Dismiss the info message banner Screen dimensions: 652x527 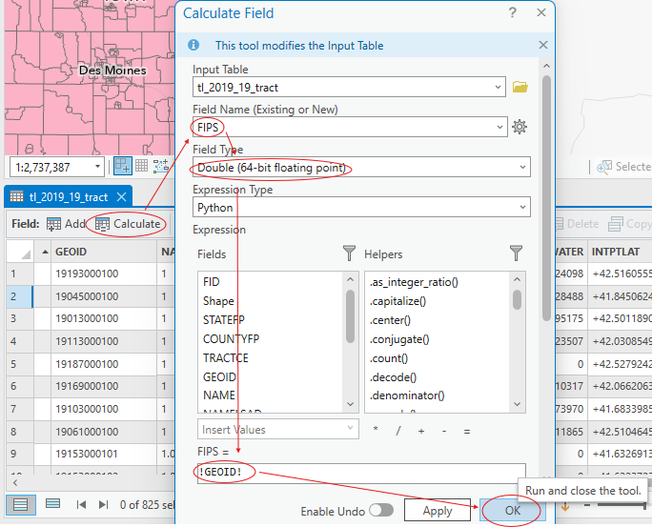tap(543, 45)
